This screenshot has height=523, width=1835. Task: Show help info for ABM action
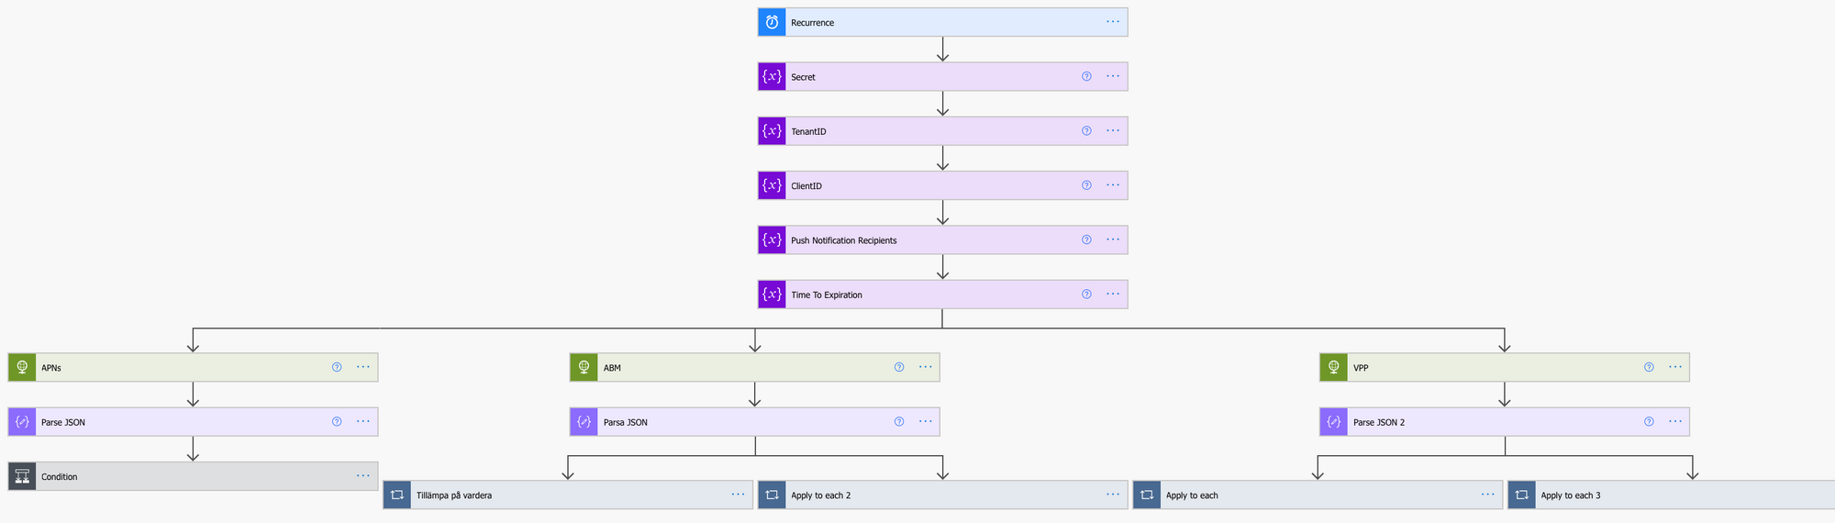pyautogui.click(x=899, y=367)
